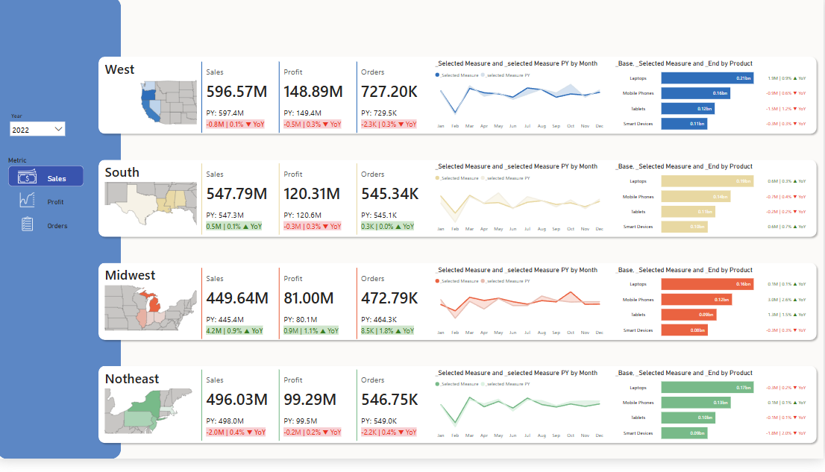Click the South Mobile Phones bar
The image size is (825, 472).
695,197
